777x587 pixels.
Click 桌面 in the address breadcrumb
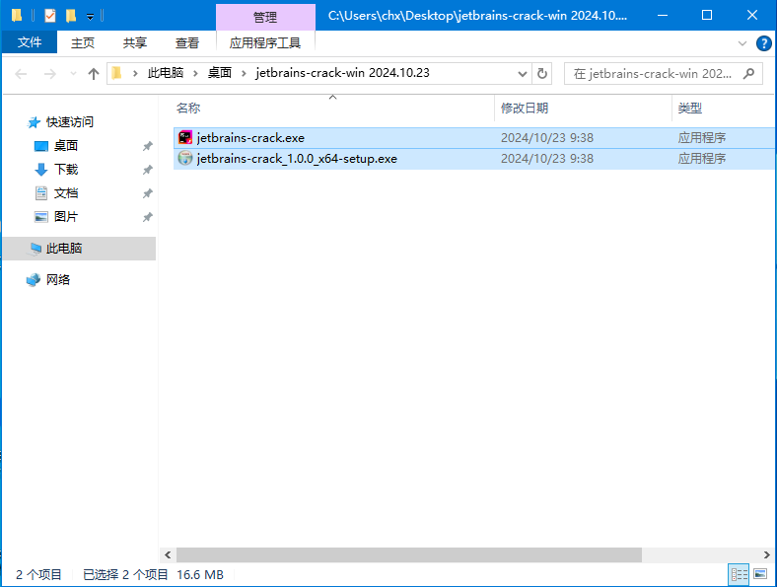[x=220, y=73]
